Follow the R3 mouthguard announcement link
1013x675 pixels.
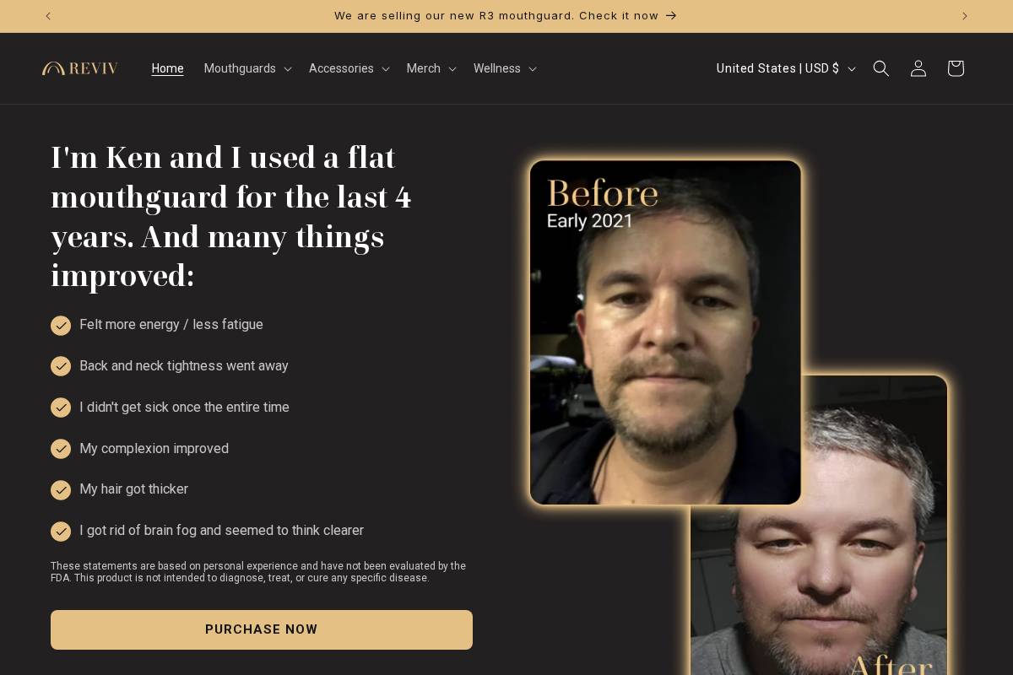point(506,15)
